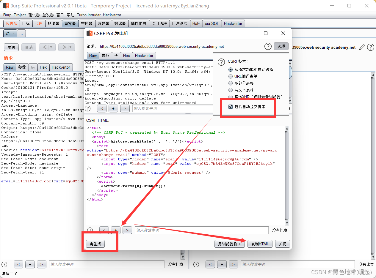The width and height of the screenshot is (376, 278).
Task: Open the Burp menu
Action: pyautogui.click(x=7, y=15)
